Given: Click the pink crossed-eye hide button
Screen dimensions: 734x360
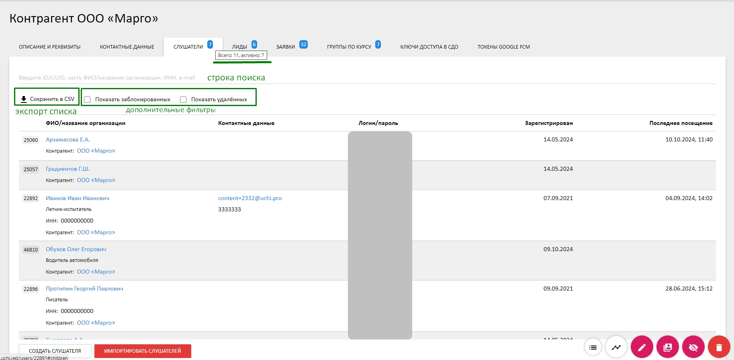Looking at the screenshot, I should [x=693, y=347].
